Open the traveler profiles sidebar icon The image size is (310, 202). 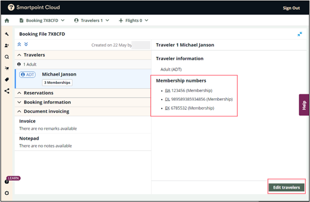tap(7, 45)
